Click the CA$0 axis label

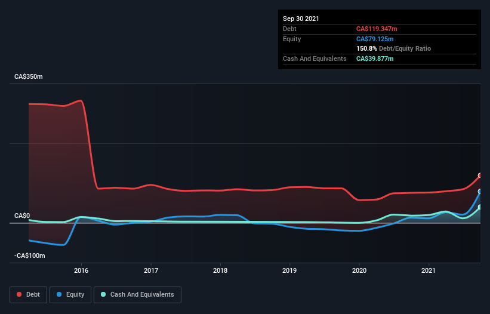22,216
